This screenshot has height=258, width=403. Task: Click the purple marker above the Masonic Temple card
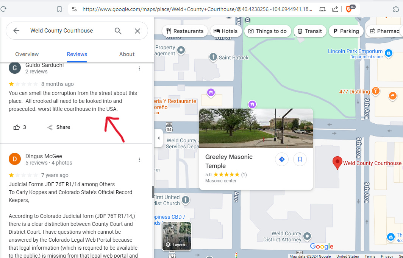pyautogui.click(x=252, y=104)
